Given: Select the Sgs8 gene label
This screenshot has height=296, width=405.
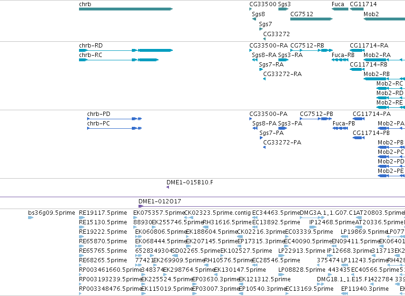Looking at the screenshot, I should (258, 14).
